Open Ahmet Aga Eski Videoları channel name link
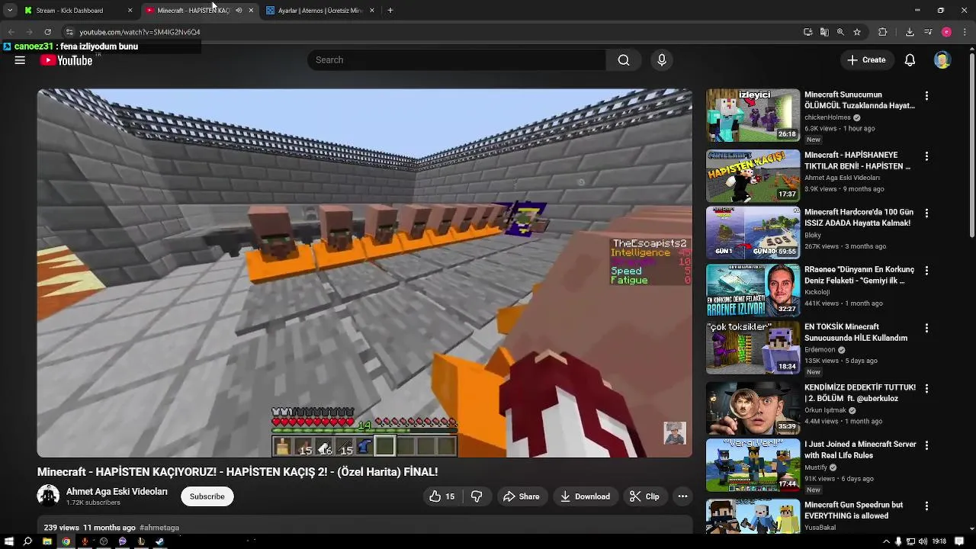Image resolution: width=976 pixels, height=549 pixels. point(117,492)
